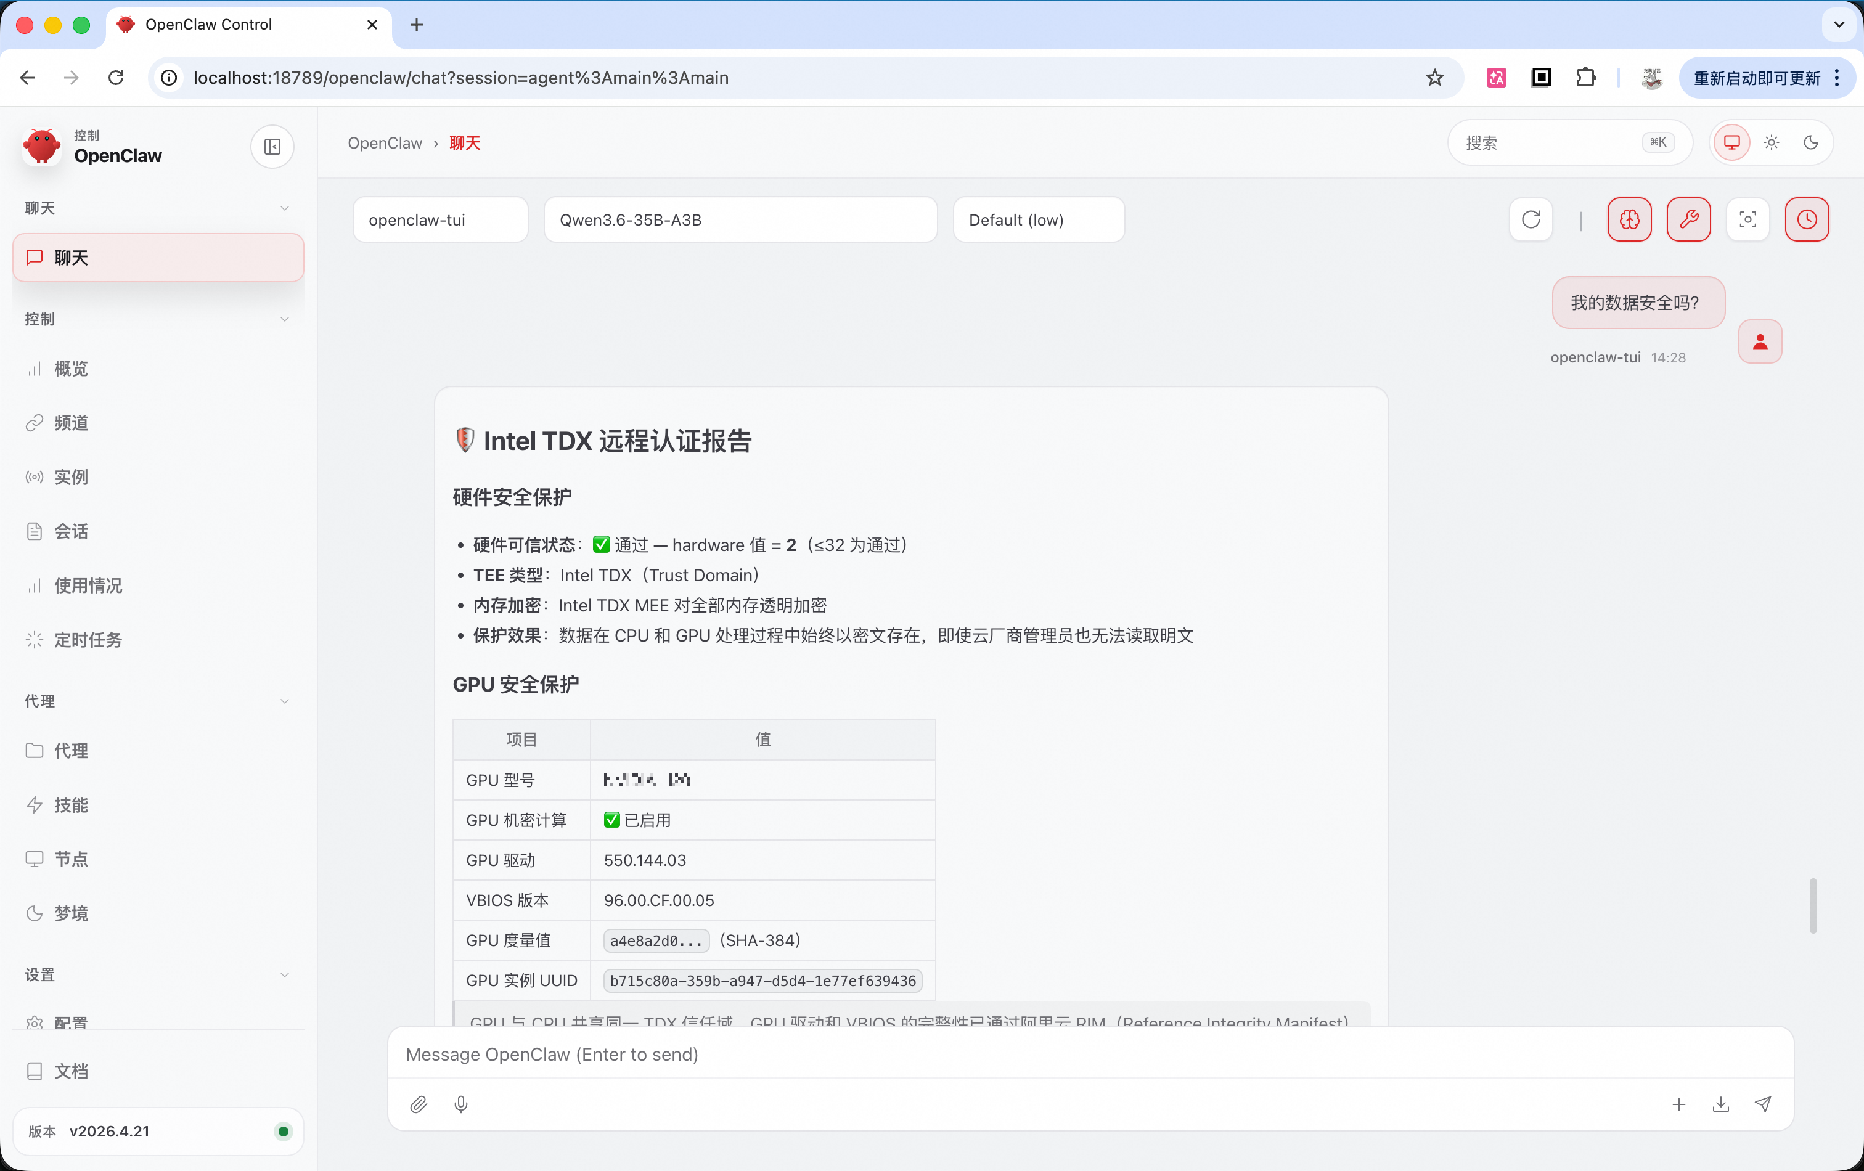Screen dimensions: 1864x1171
Task: Click the translate extension icon
Action: pos(1495,78)
